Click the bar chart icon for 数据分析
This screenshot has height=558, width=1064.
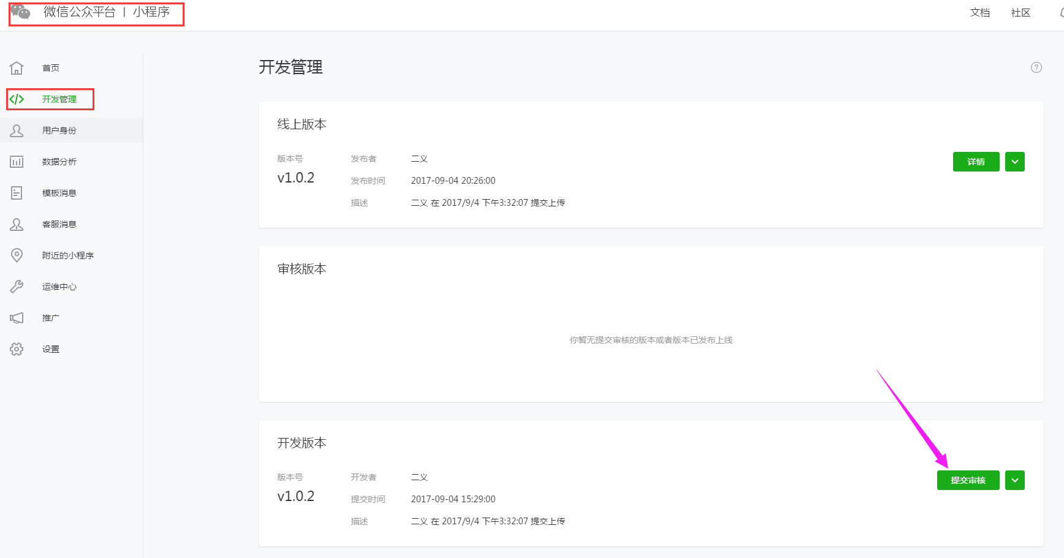click(x=17, y=162)
